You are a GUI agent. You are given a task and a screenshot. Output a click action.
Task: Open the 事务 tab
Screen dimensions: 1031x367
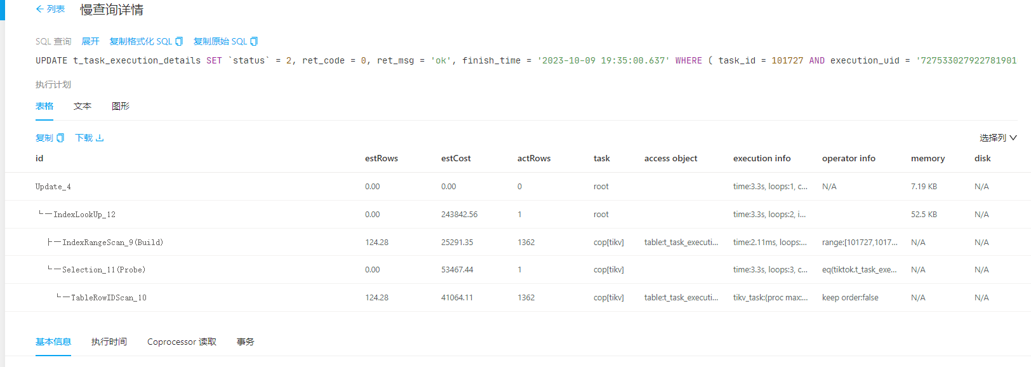(246, 342)
